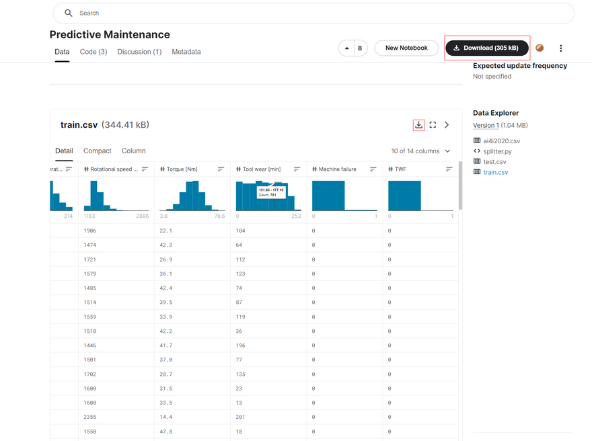
Task: Sort the TWF column
Action: (x=449, y=169)
